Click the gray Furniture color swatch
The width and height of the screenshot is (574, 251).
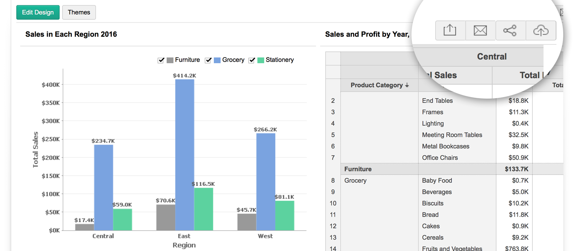(x=170, y=60)
